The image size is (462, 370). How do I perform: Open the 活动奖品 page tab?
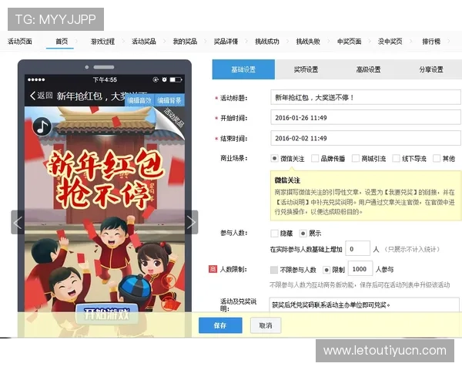pos(144,42)
